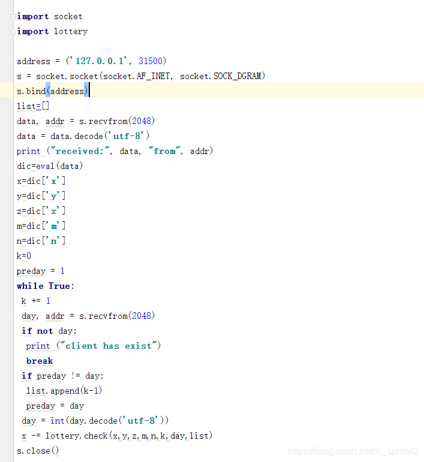This screenshot has height=462, width=424.
Task: Click the s.close() line
Action: tap(38, 451)
